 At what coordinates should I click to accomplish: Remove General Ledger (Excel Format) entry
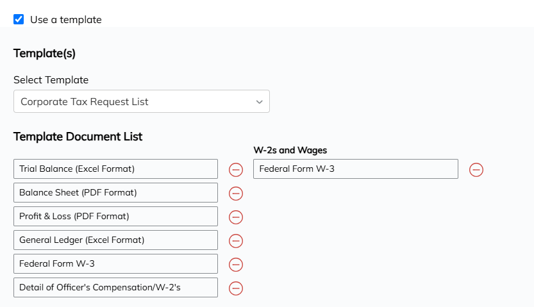236,240
